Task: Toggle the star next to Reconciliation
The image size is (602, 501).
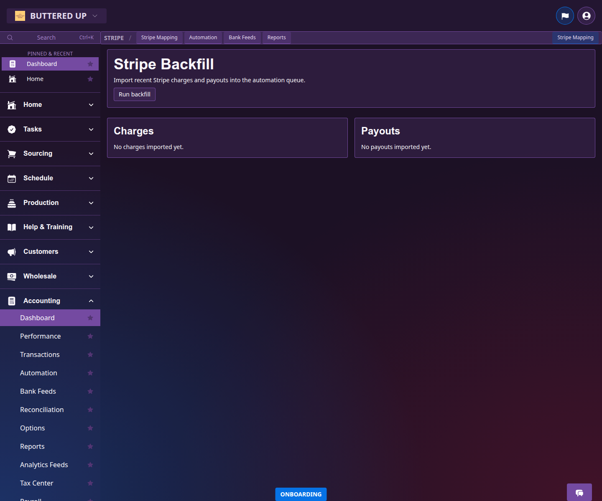Action: click(x=90, y=410)
